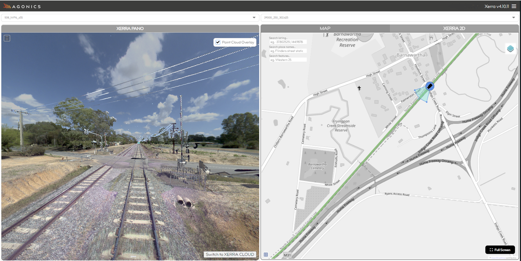Click the Barnawartha town label on the map
521x261 pixels.
coord(410,55)
